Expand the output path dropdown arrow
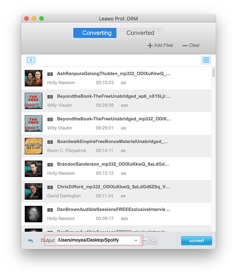237x277 pixels. point(136,240)
